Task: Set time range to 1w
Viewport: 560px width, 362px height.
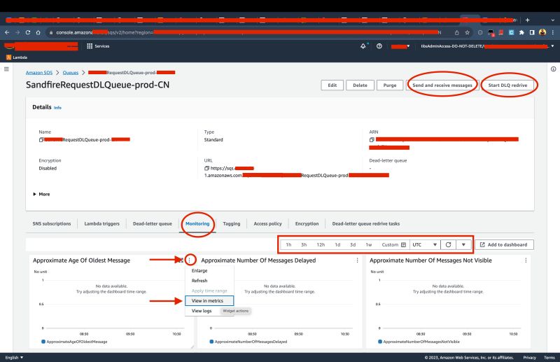Action: pos(369,245)
